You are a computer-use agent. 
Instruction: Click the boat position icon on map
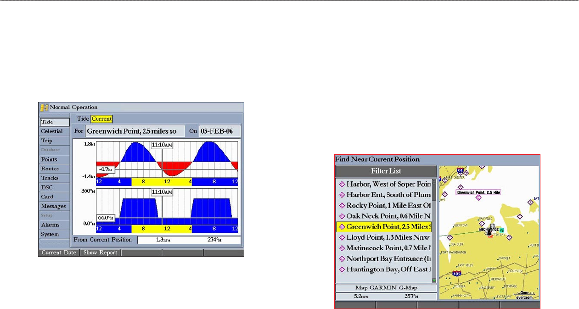pos(489,232)
